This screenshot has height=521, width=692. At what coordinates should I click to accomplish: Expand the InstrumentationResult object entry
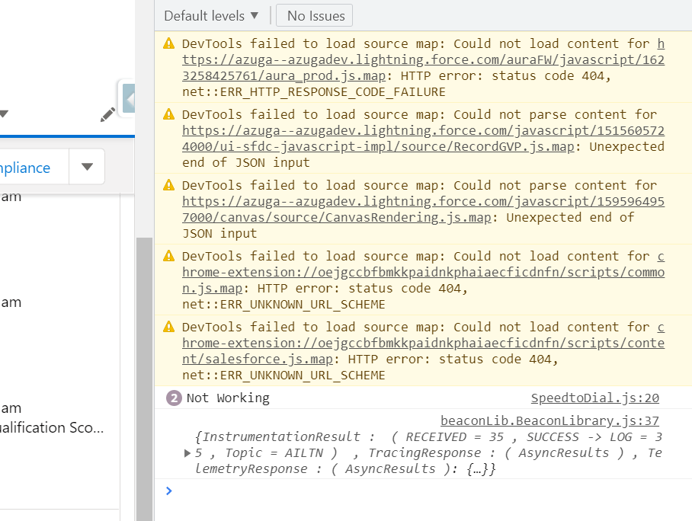(x=187, y=452)
